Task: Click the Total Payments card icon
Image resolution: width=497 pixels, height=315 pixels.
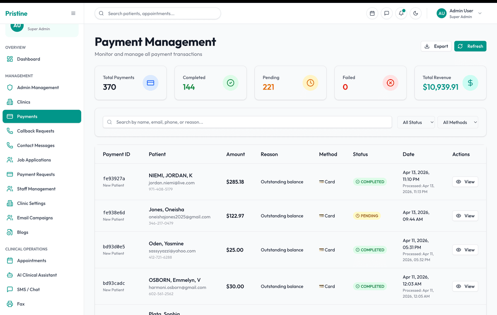Action: point(150,83)
